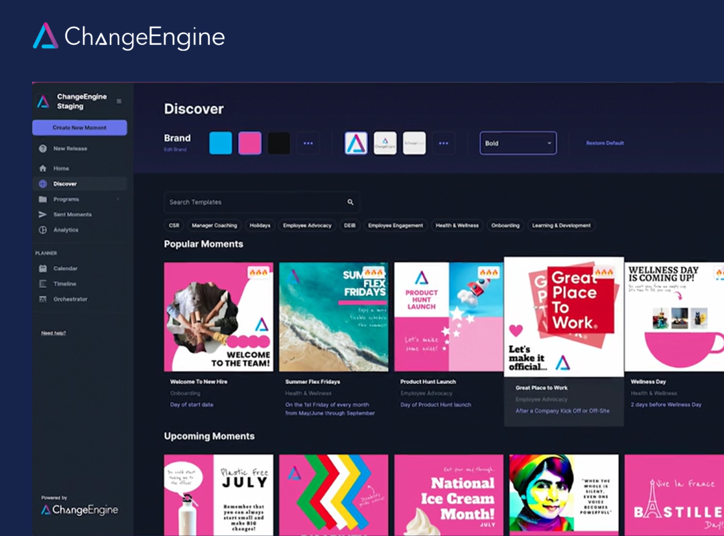Click Restore Default link

click(x=605, y=143)
